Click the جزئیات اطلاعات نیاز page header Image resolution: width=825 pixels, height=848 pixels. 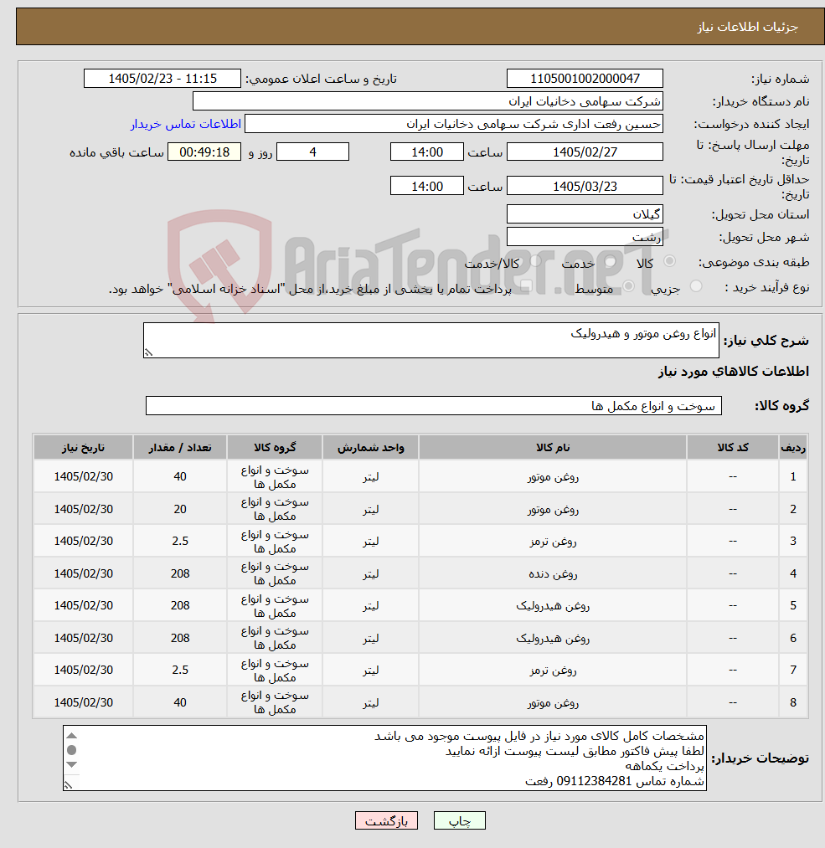click(747, 27)
